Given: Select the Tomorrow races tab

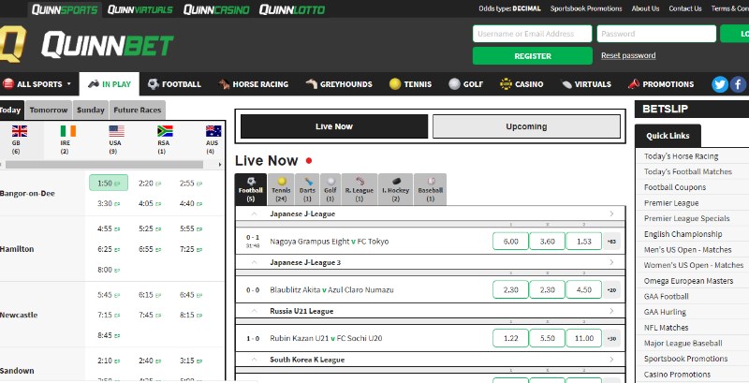Looking at the screenshot, I should pos(49,110).
